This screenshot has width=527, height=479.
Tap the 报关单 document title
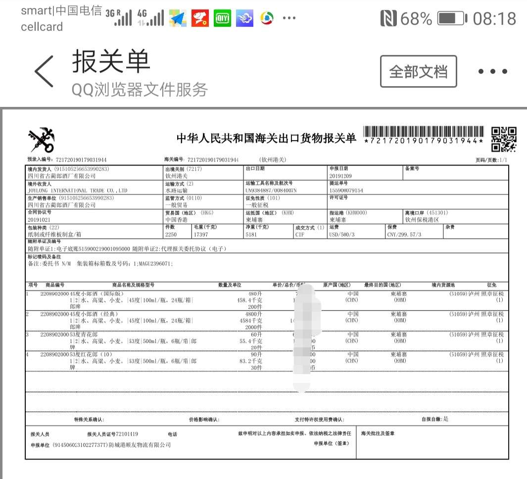coord(111,61)
